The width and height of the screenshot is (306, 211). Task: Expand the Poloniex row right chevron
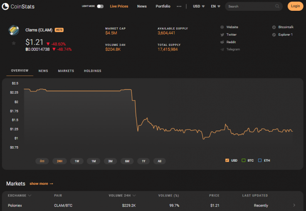click(294, 205)
